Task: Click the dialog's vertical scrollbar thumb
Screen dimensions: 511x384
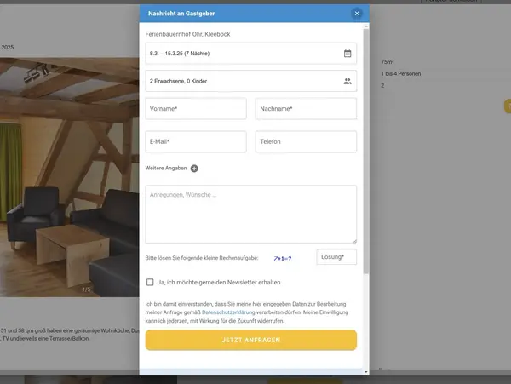Action: coord(366,151)
